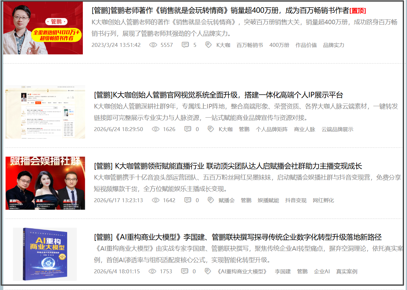This screenshot has height=290, width=407.
Task: Click the tag icon before K大咖 in first article
Action: (x=208, y=45)
